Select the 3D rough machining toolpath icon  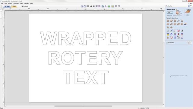168,28
